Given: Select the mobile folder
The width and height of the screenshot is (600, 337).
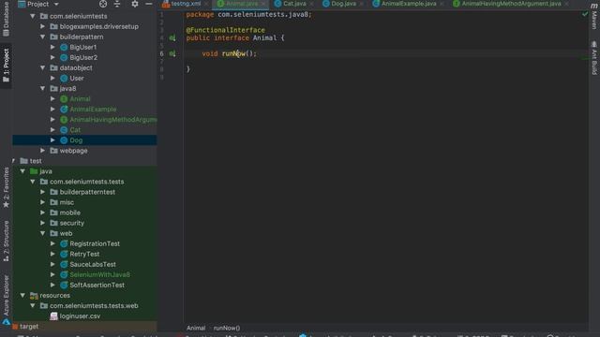Looking at the screenshot, I should point(70,212).
